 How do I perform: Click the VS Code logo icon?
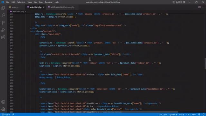(x=3, y=2)
